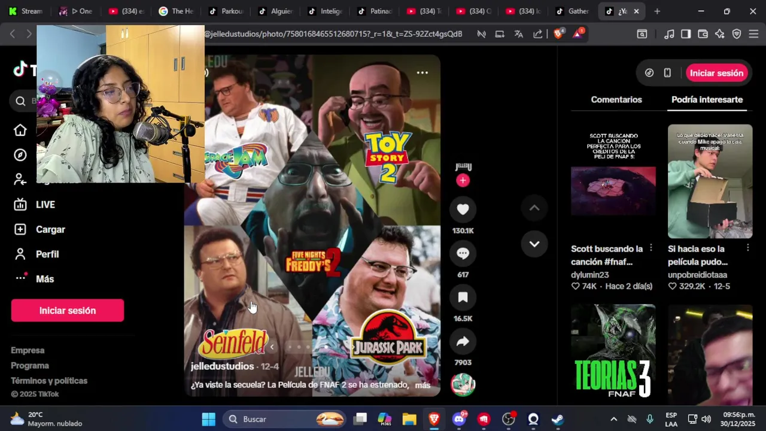Click the browser address bar URL
This screenshot has width=766, height=431.
(x=333, y=34)
